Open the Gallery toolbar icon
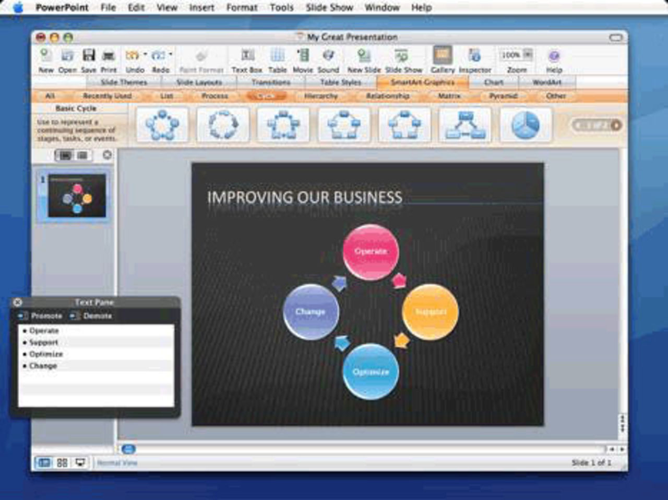 443,56
